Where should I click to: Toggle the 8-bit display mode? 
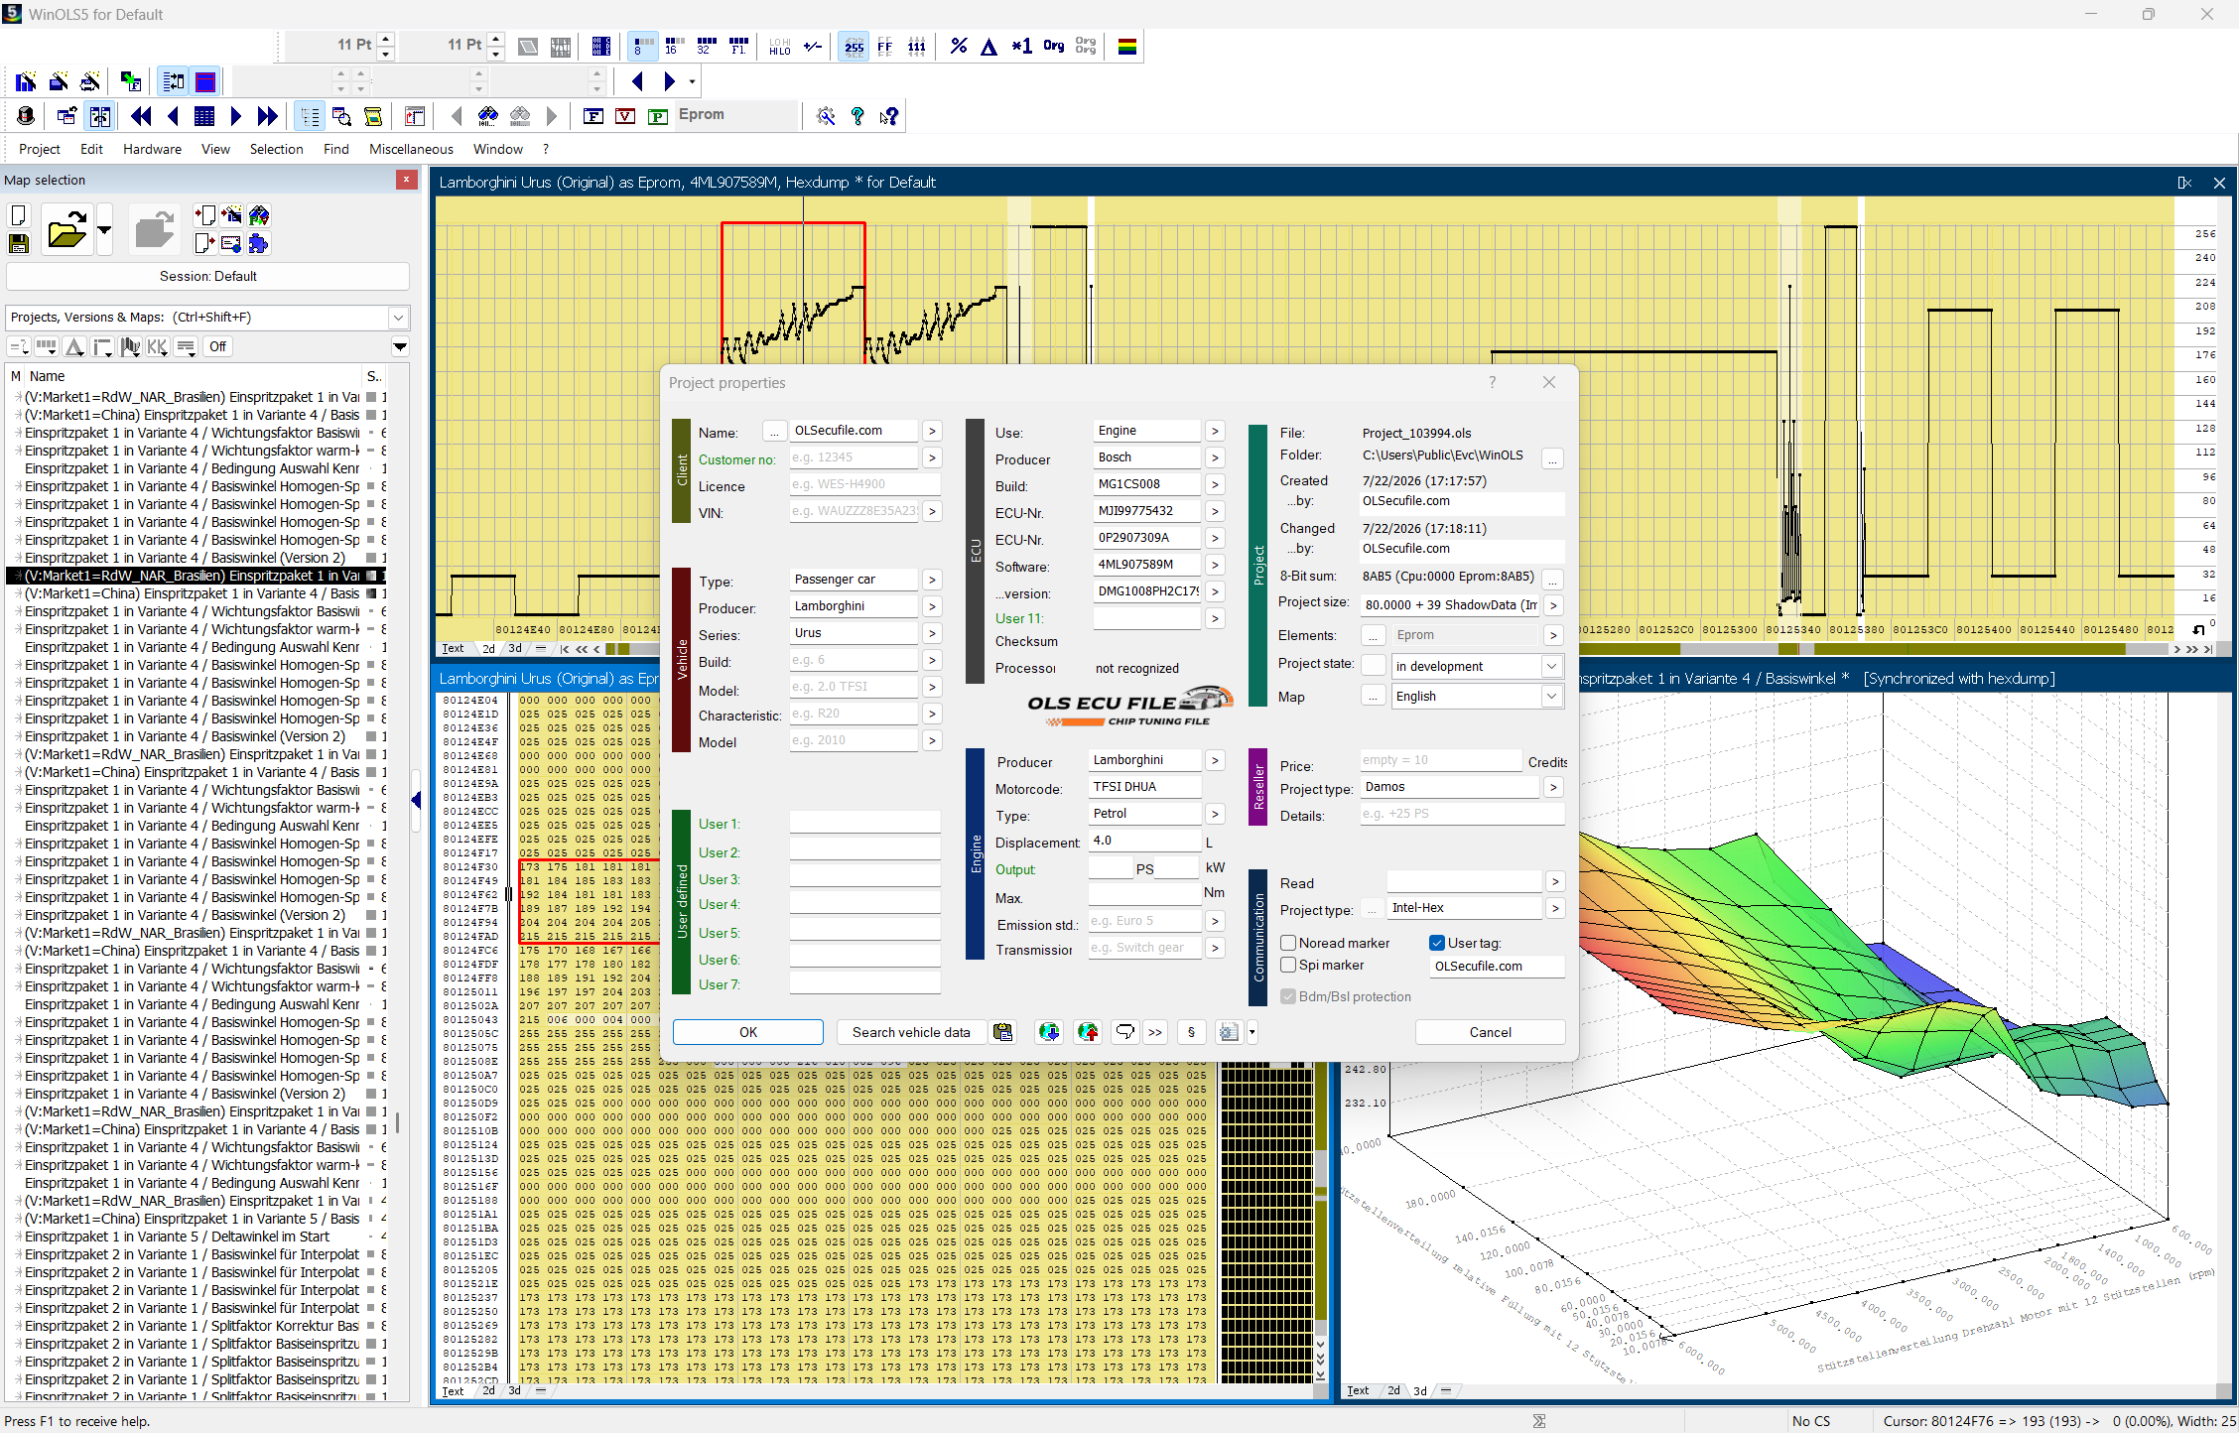(x=642, y=46)
